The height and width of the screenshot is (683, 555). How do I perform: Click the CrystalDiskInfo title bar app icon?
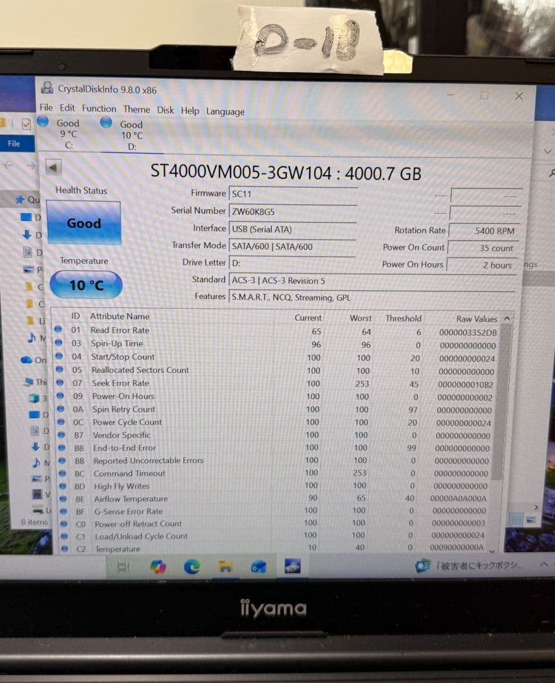point(47,87)
